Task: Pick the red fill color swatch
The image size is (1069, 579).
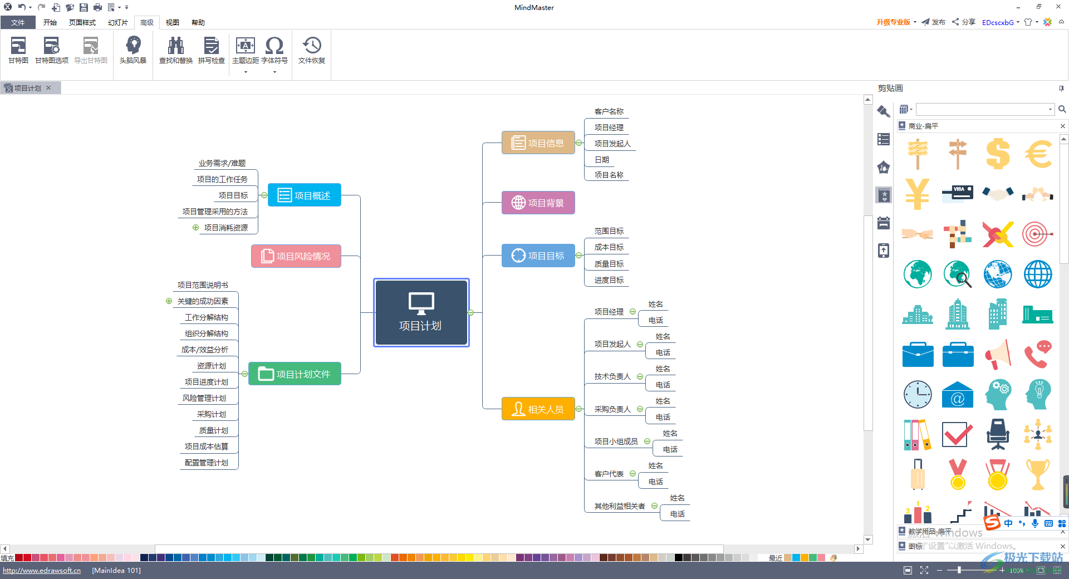Action: (x=27, y=557)
